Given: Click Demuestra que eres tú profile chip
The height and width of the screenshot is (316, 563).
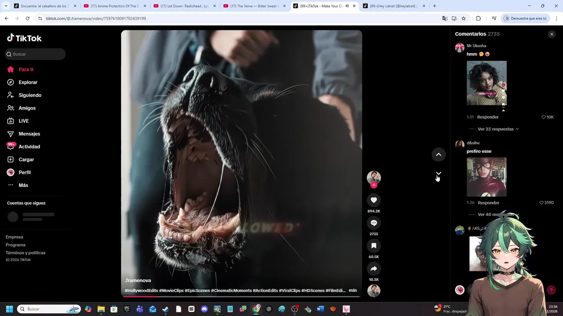Looking at the screenshot, I should point(525,18).
